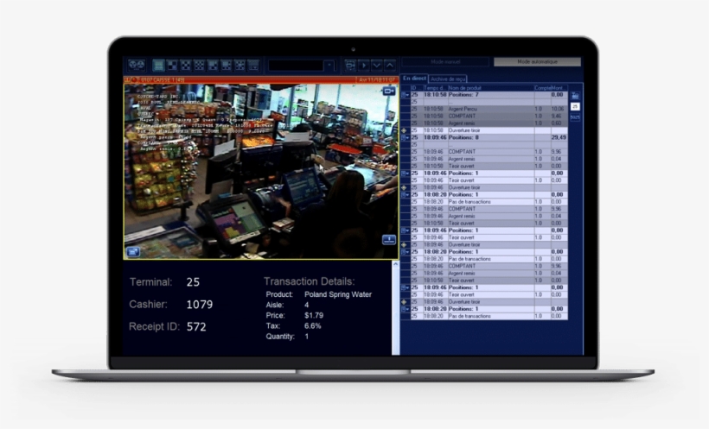Click the Cashier value 1079
This screenshot has height=429, width=709.
click(x=200, y=305)
